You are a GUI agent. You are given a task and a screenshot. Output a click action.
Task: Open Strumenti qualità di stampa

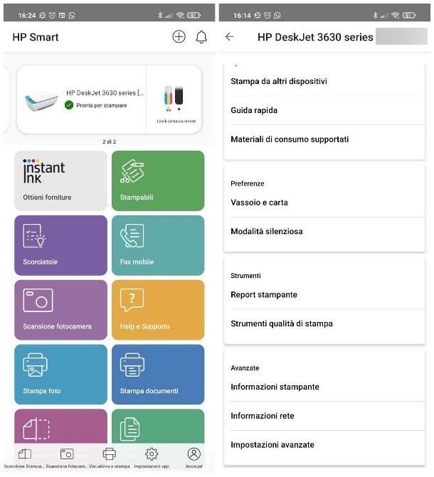[x=324, y=323]
